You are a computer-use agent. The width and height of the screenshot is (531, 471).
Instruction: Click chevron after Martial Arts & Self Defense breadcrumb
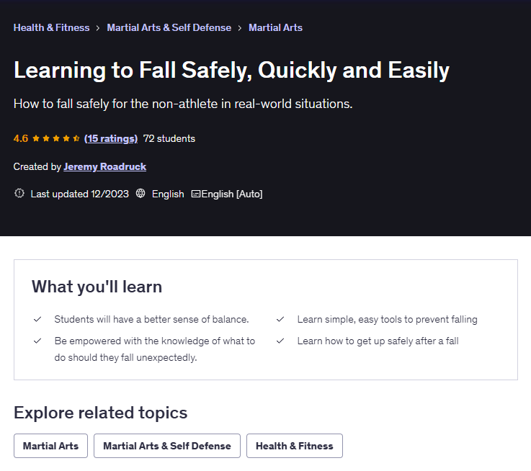click(x=240, y=28)
